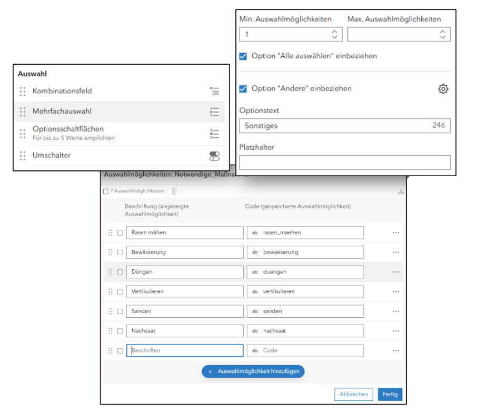This screenshot has height=414, width=477.
Task: Click drag handle of Rasen mähen row
Action: [110, 233]
